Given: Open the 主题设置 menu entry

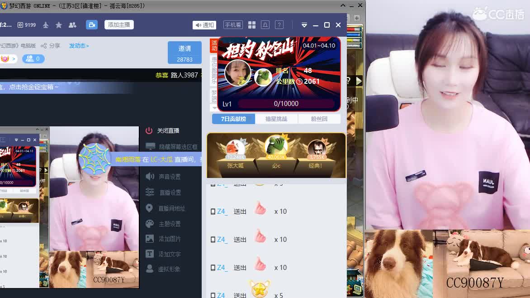Looking at the screenshot, I should click(170, 224).
